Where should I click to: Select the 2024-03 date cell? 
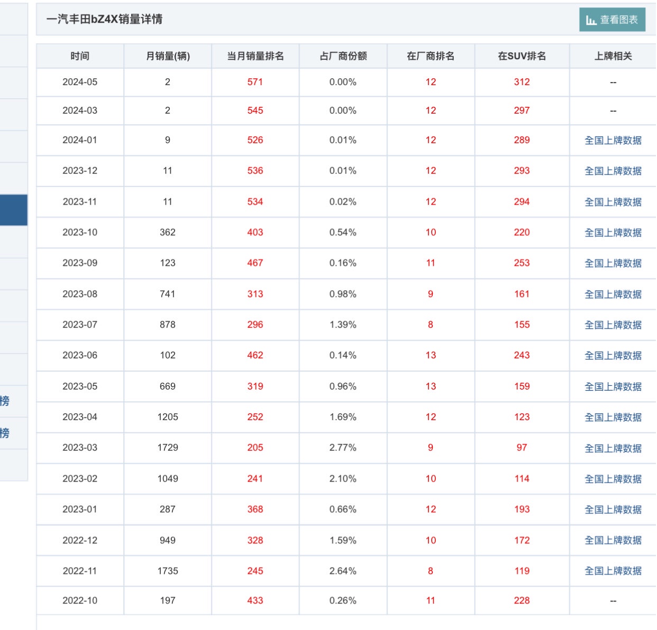pyautogui.click(x=80, y=110)
